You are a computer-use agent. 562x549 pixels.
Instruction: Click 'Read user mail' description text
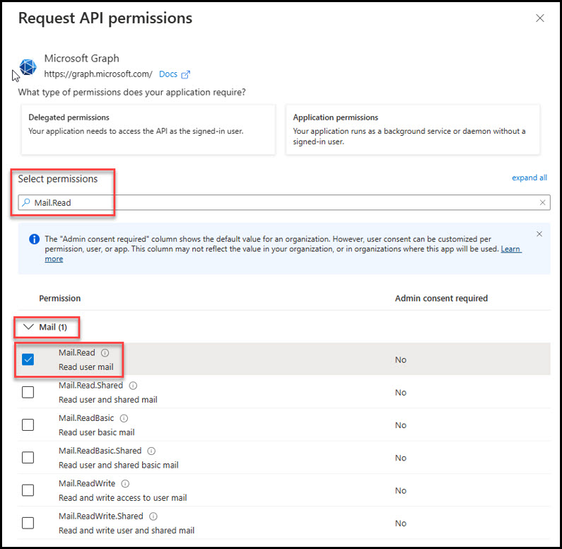[86, 367]
